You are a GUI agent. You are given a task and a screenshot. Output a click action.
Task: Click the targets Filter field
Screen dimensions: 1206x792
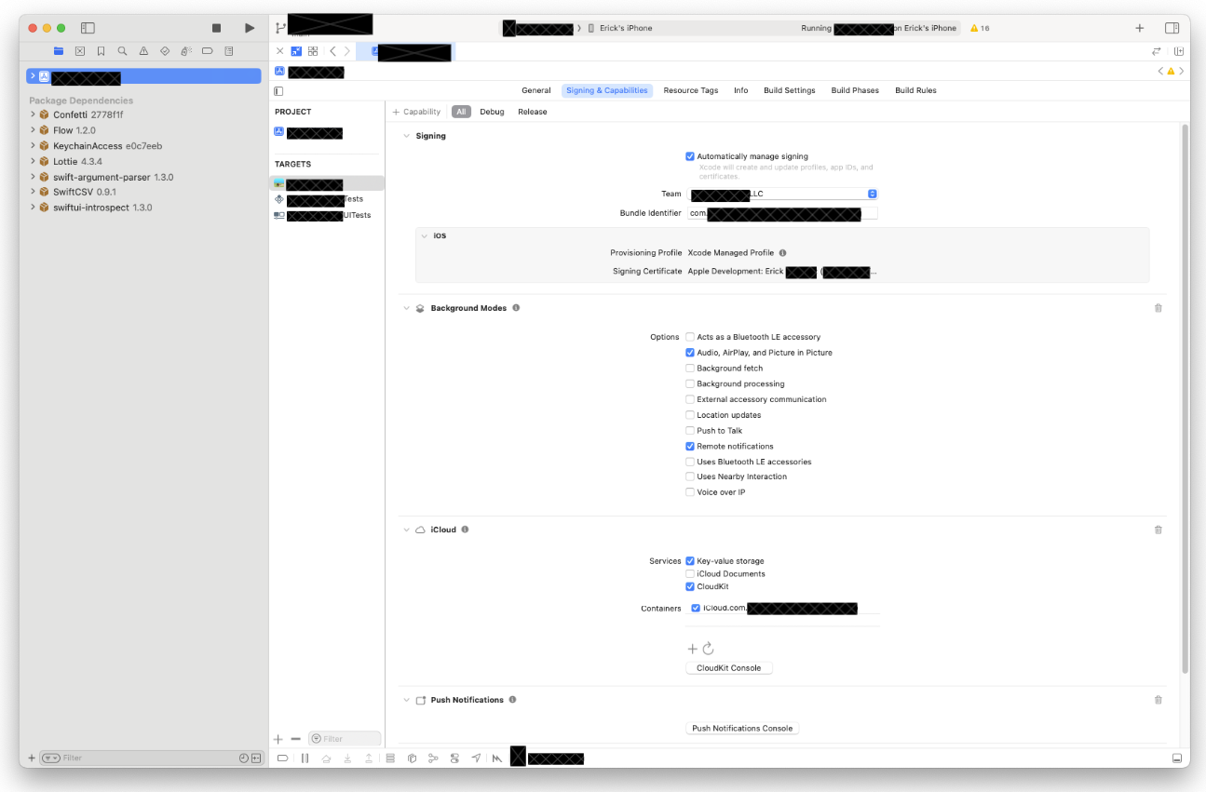[x=345, y=739]
